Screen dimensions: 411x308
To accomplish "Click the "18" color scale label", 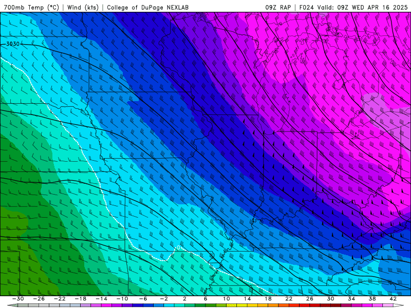I will [x=268, y=299].
